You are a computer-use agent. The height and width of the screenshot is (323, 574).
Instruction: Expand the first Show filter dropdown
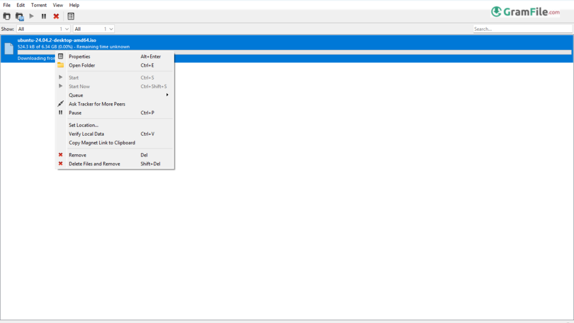43,29
